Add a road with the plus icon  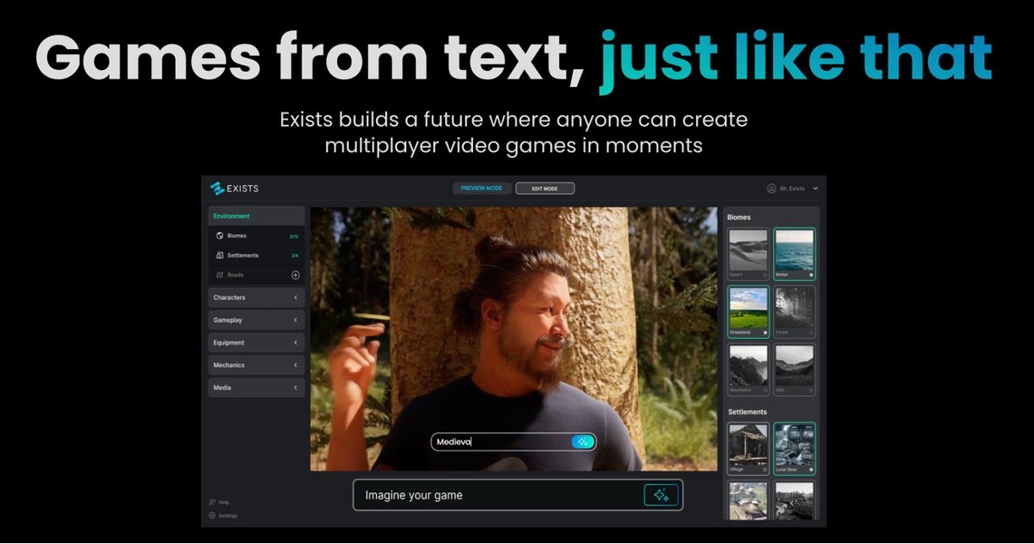pyautogui.click(x=296, y=275)
